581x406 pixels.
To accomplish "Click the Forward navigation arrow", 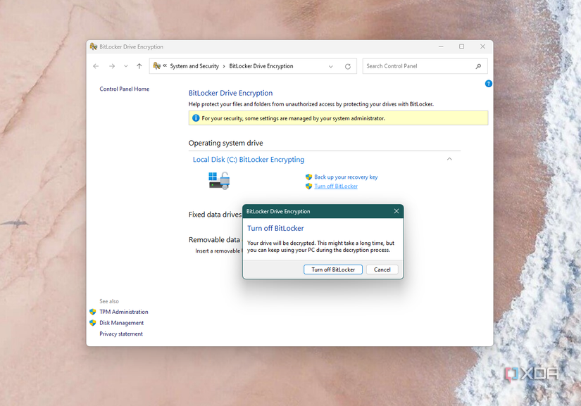I will 112,66.
